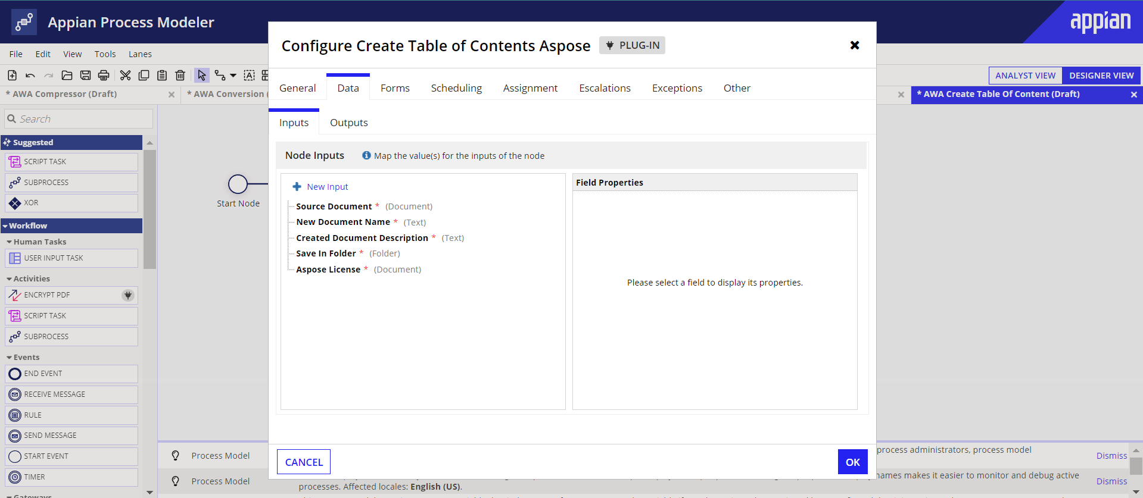Pick Script Task under Activities
Viewport: 1143px width, 498px height.
tap(71, 316)
